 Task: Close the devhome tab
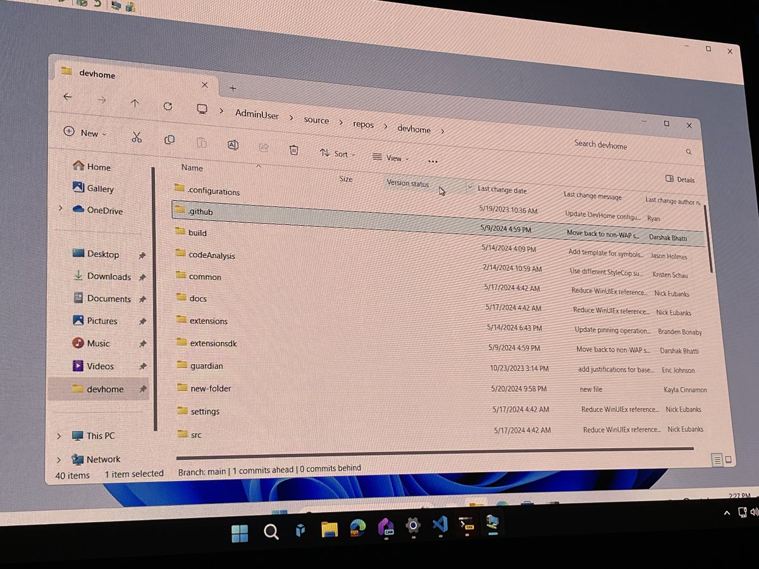(204, 85)
